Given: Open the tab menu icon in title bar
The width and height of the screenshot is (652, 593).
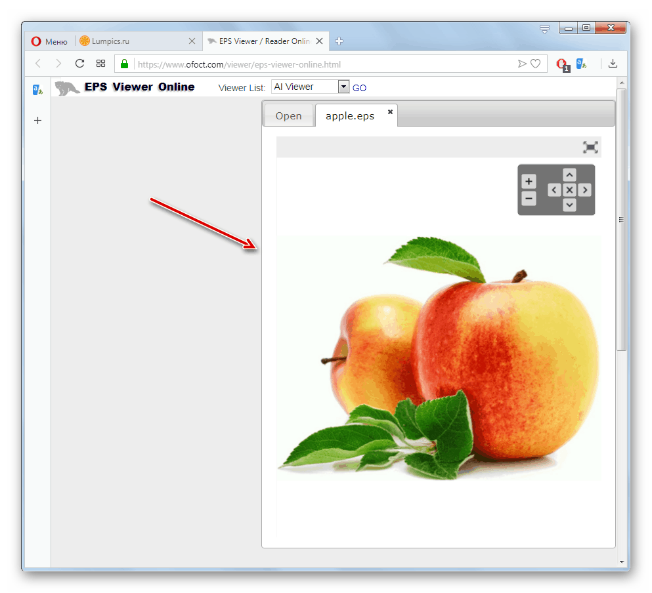Looking at the screenshot, I should pos(544,29).
